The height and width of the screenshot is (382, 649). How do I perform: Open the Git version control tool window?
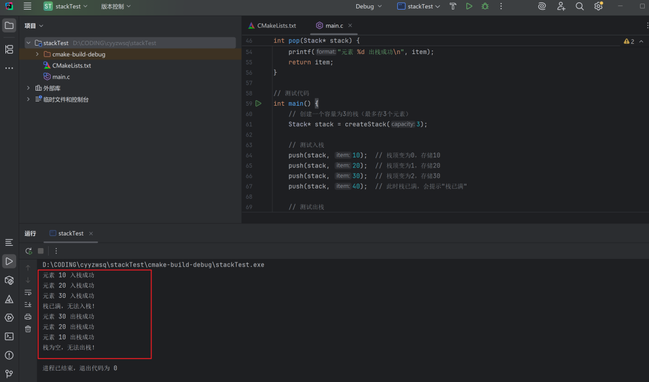point(8,374)
